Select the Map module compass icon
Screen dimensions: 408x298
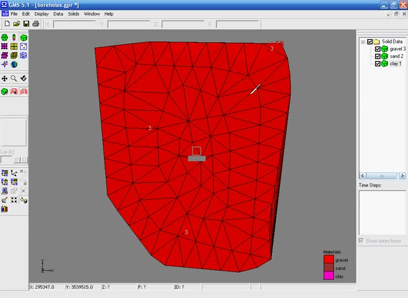coord(4,64)
